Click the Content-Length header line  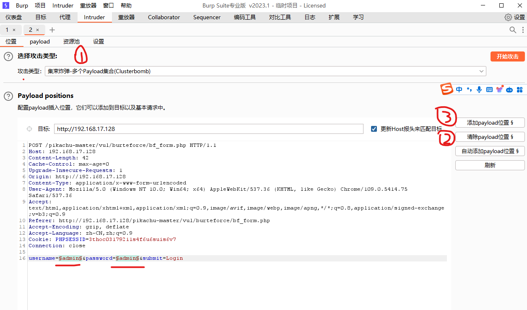click(x=59, y=158)
